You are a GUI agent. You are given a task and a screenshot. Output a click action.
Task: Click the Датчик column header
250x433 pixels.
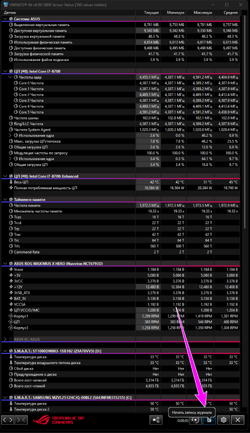point(68,13)
